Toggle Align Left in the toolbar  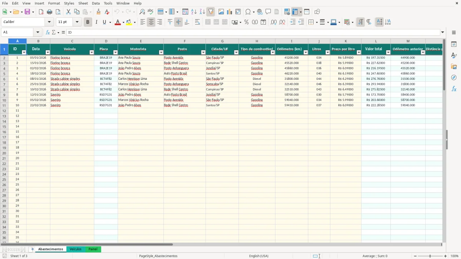143,22
